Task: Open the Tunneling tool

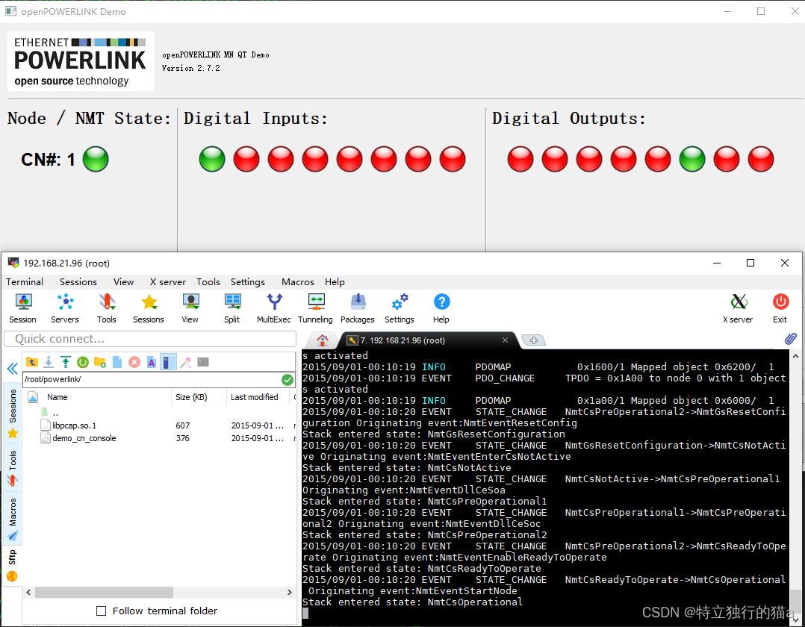Action: coord(315,308)
